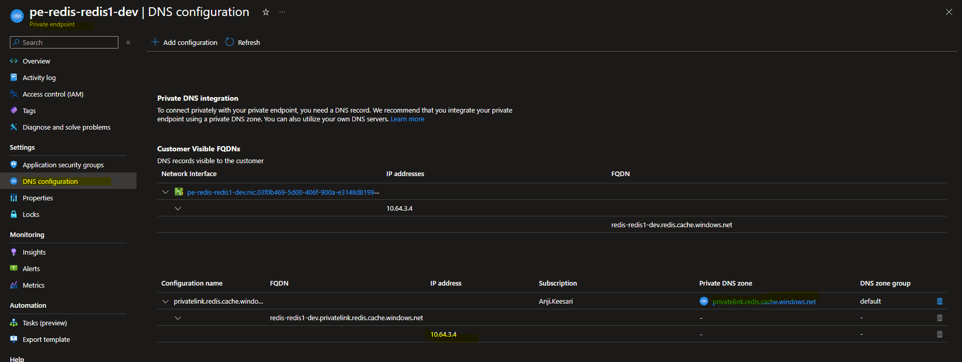Open the privatelink.redis.cache.windows.net private DNS zone link

point(764,302)
